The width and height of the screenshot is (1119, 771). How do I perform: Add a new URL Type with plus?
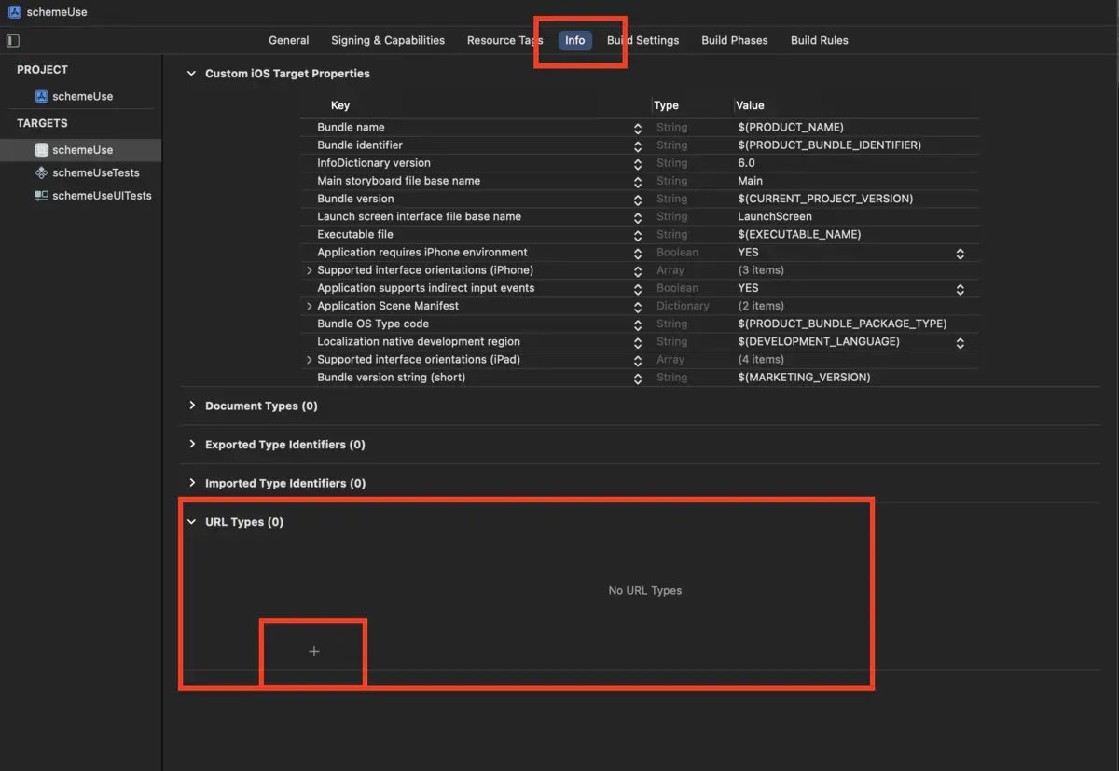(x=314, y=652)
